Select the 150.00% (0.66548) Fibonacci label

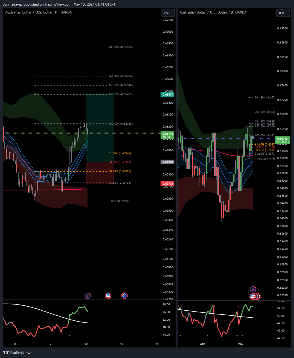[120, 85]
